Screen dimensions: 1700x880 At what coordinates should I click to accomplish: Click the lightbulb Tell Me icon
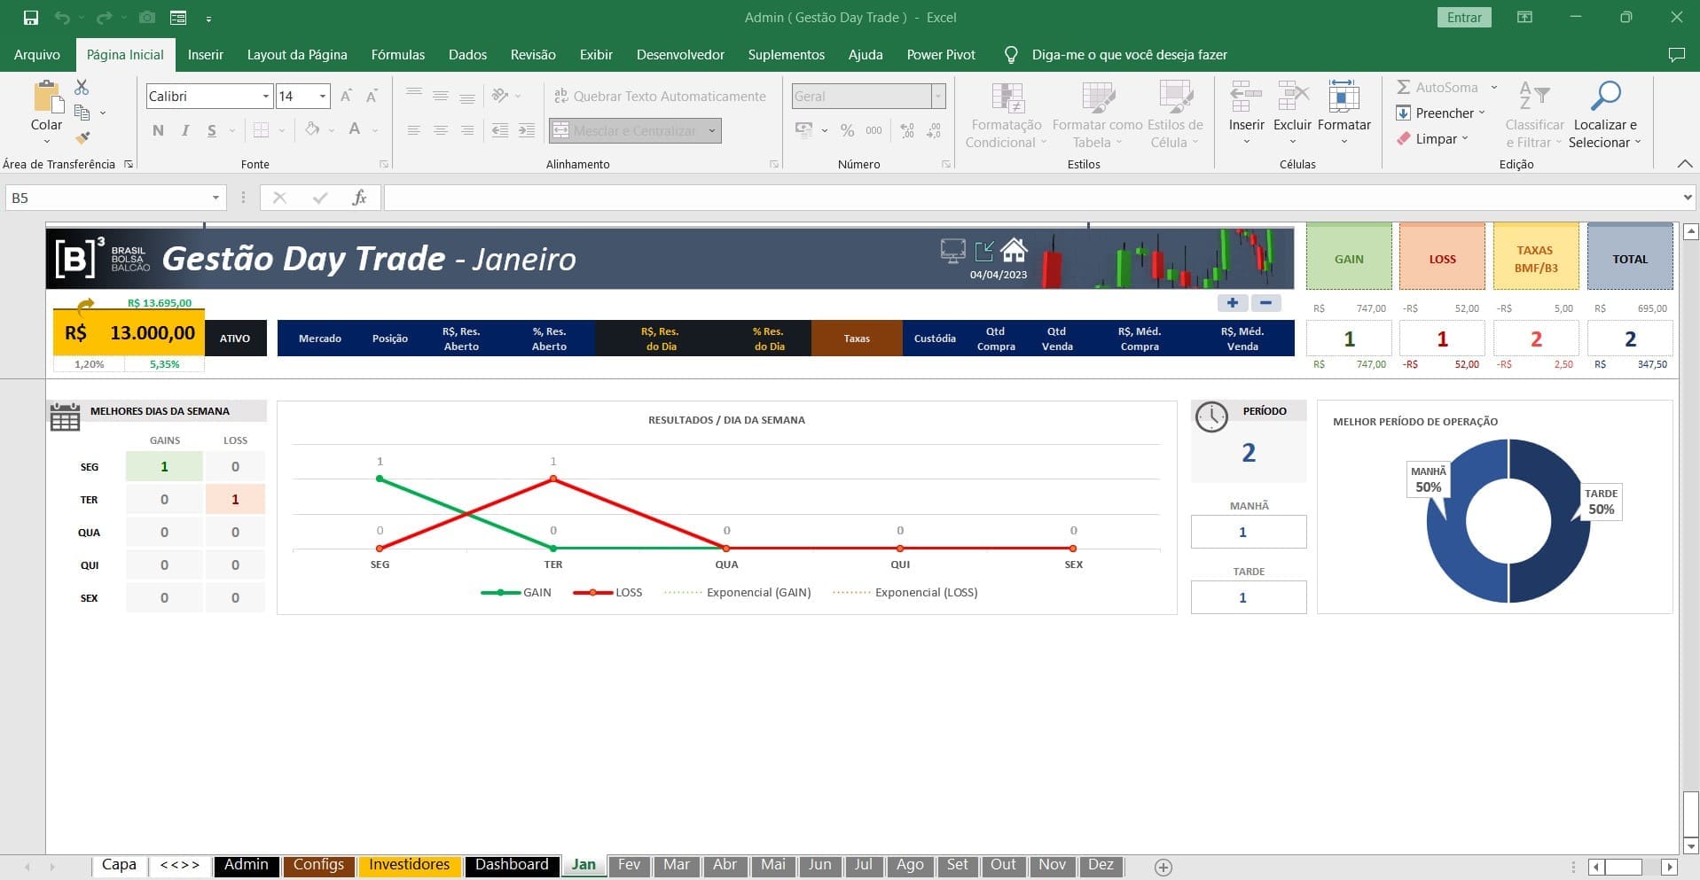pos(1010,55)
